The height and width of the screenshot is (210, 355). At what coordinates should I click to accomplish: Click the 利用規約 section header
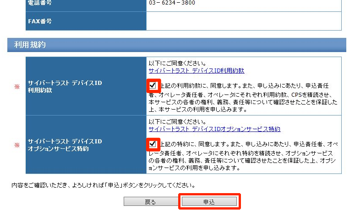30,45
